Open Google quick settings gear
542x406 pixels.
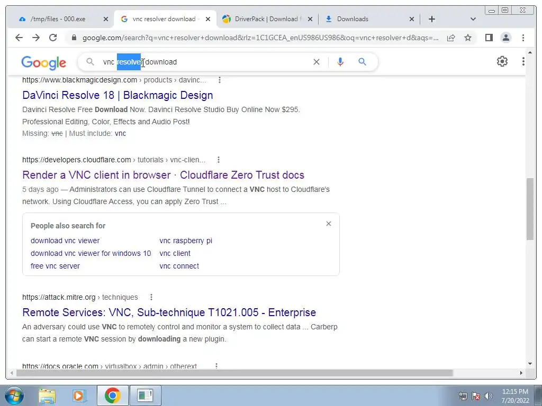click(x=502, y=61)
